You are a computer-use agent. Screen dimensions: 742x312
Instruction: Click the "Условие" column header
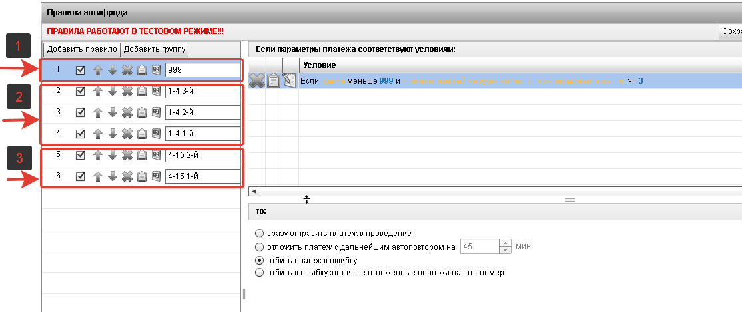point(320,65)
